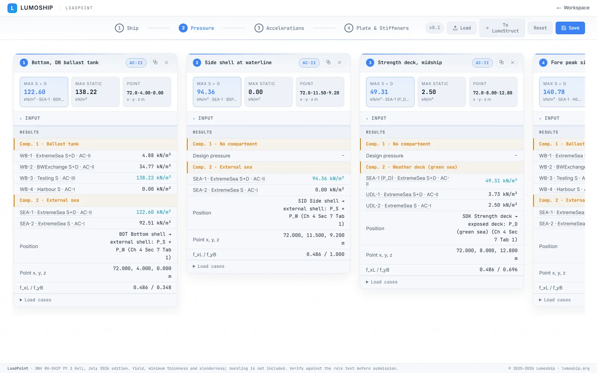The image size is (597, 373).
Task: Click the number 3 badge of Strength deck card
Action: [x=370, y=63]
